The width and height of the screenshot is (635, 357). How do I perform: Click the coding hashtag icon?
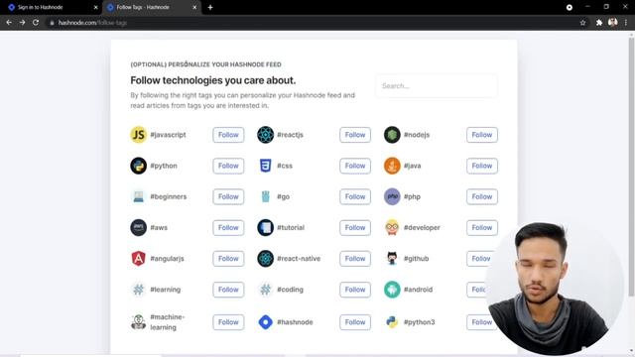tap(265, 290)
